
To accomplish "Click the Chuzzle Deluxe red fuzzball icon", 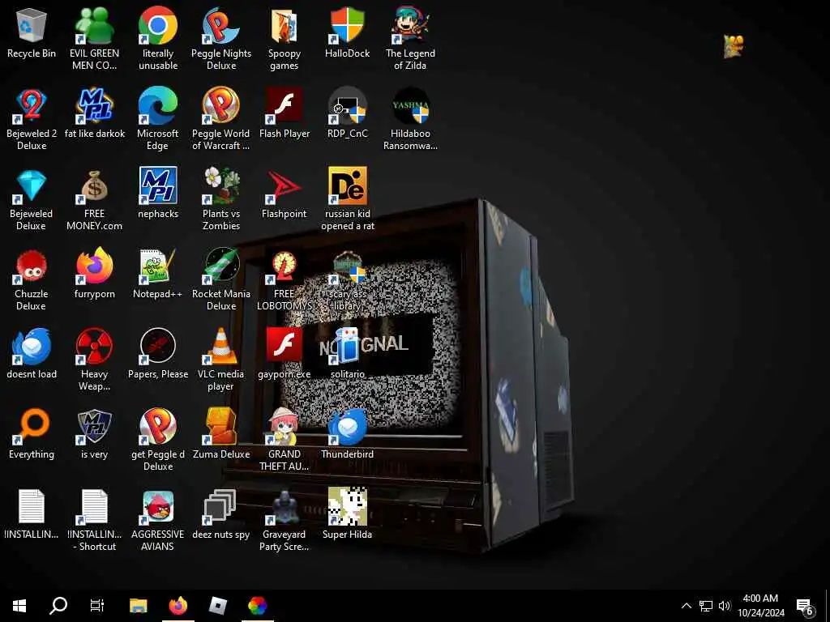I will click(x=32, y=266).
